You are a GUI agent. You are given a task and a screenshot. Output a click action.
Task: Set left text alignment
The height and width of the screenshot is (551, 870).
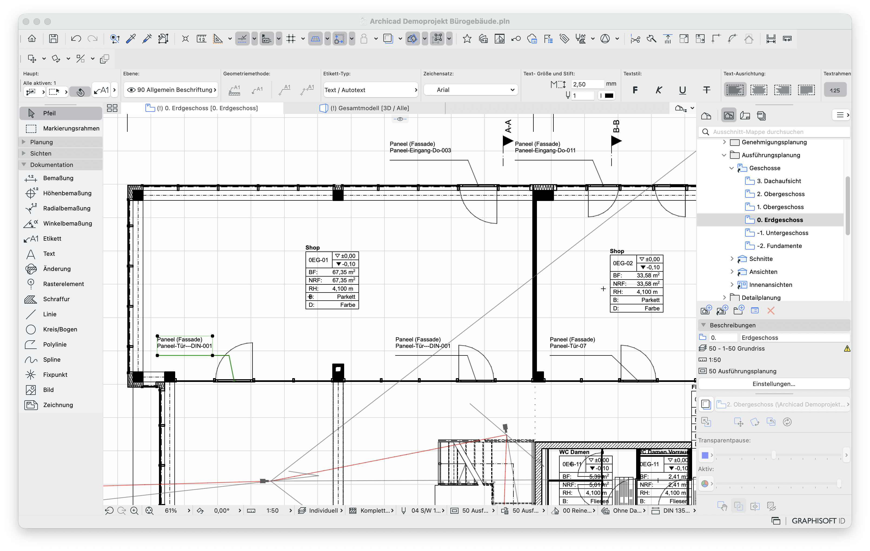click(x=735, y=90)
